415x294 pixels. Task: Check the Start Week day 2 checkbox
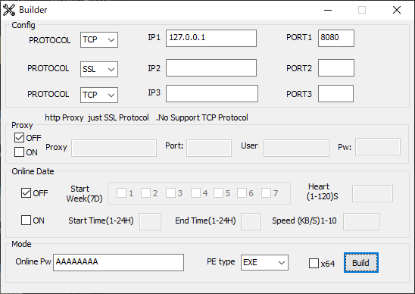[x=145, y=193]
